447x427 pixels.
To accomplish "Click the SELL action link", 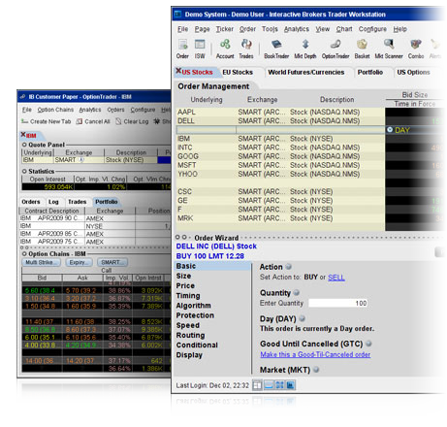I will pos(336,278).
